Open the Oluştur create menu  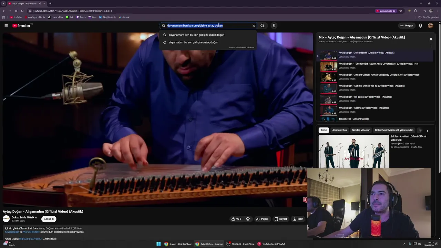(407, 25)
